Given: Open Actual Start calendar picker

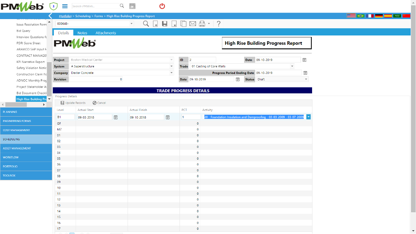Looking at the screenshot, I should point(116,117).
